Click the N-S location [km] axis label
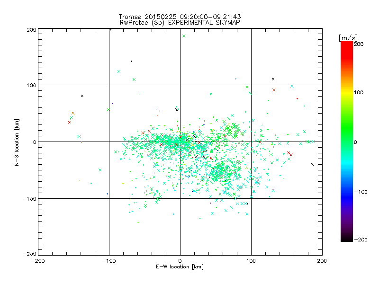This screenshot has width=379, height=284. pos(17,142)
